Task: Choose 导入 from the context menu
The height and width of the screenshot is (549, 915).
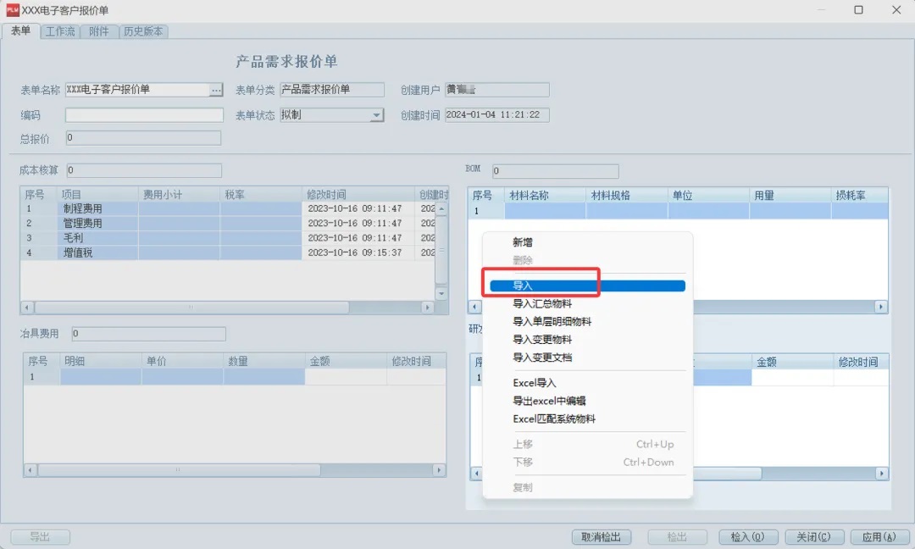Action: [x=588, y=286]
